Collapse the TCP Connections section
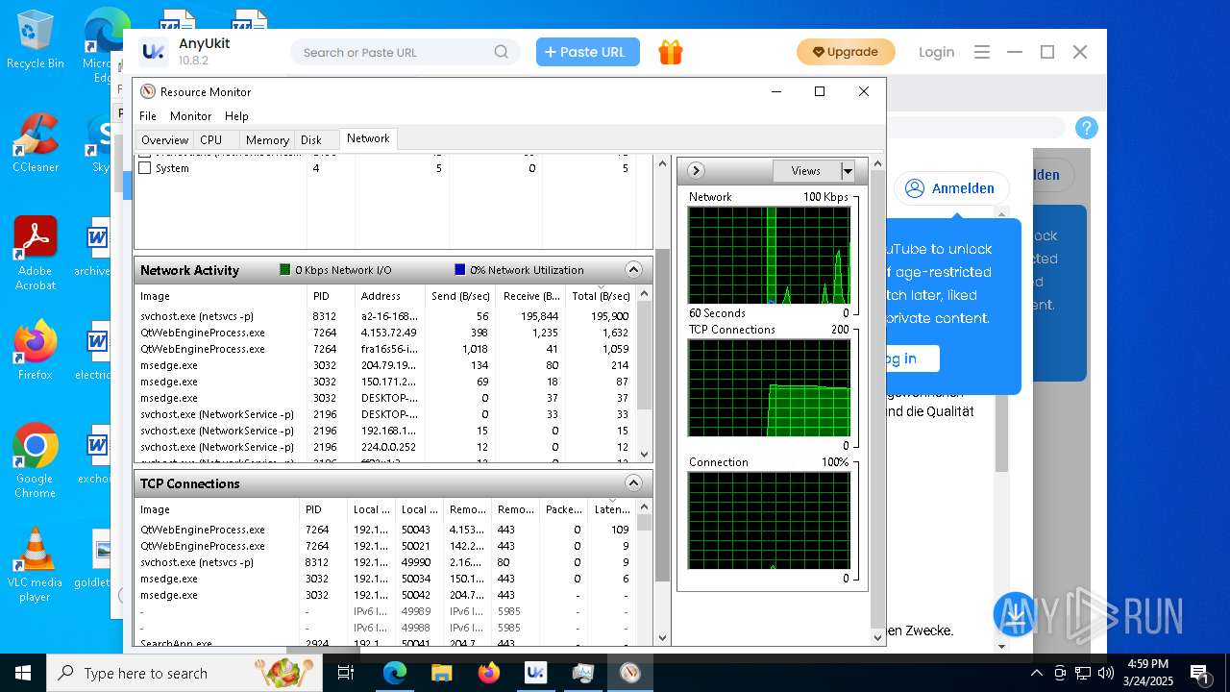1230x692 pixels. (x=633, y=482)
